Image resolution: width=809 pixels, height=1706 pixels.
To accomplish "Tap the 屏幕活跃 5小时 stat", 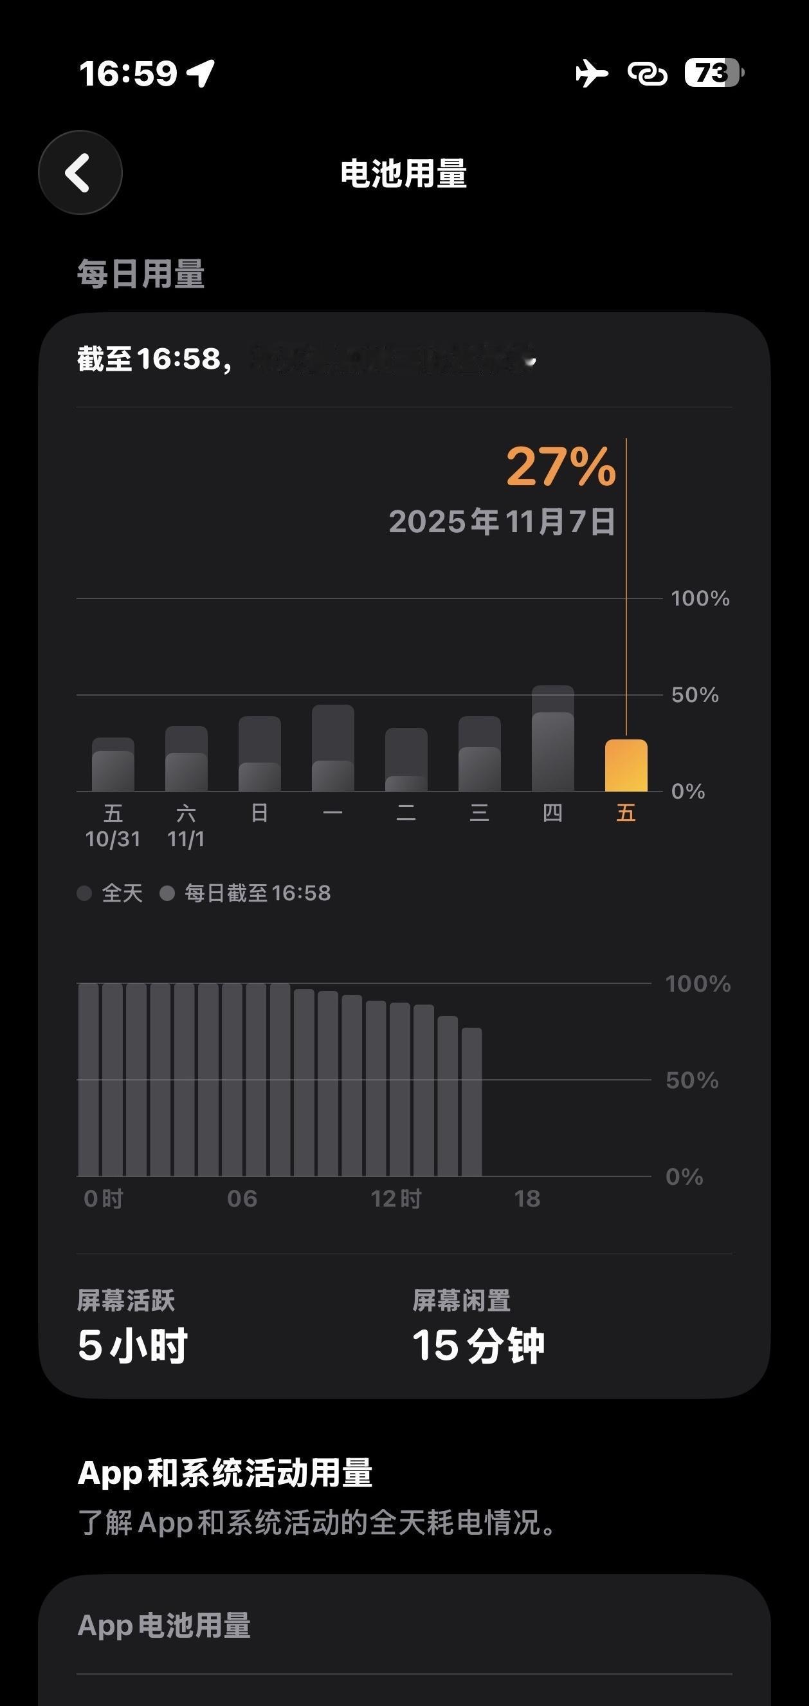I will pyautogui.click(x=132, y=1328).
